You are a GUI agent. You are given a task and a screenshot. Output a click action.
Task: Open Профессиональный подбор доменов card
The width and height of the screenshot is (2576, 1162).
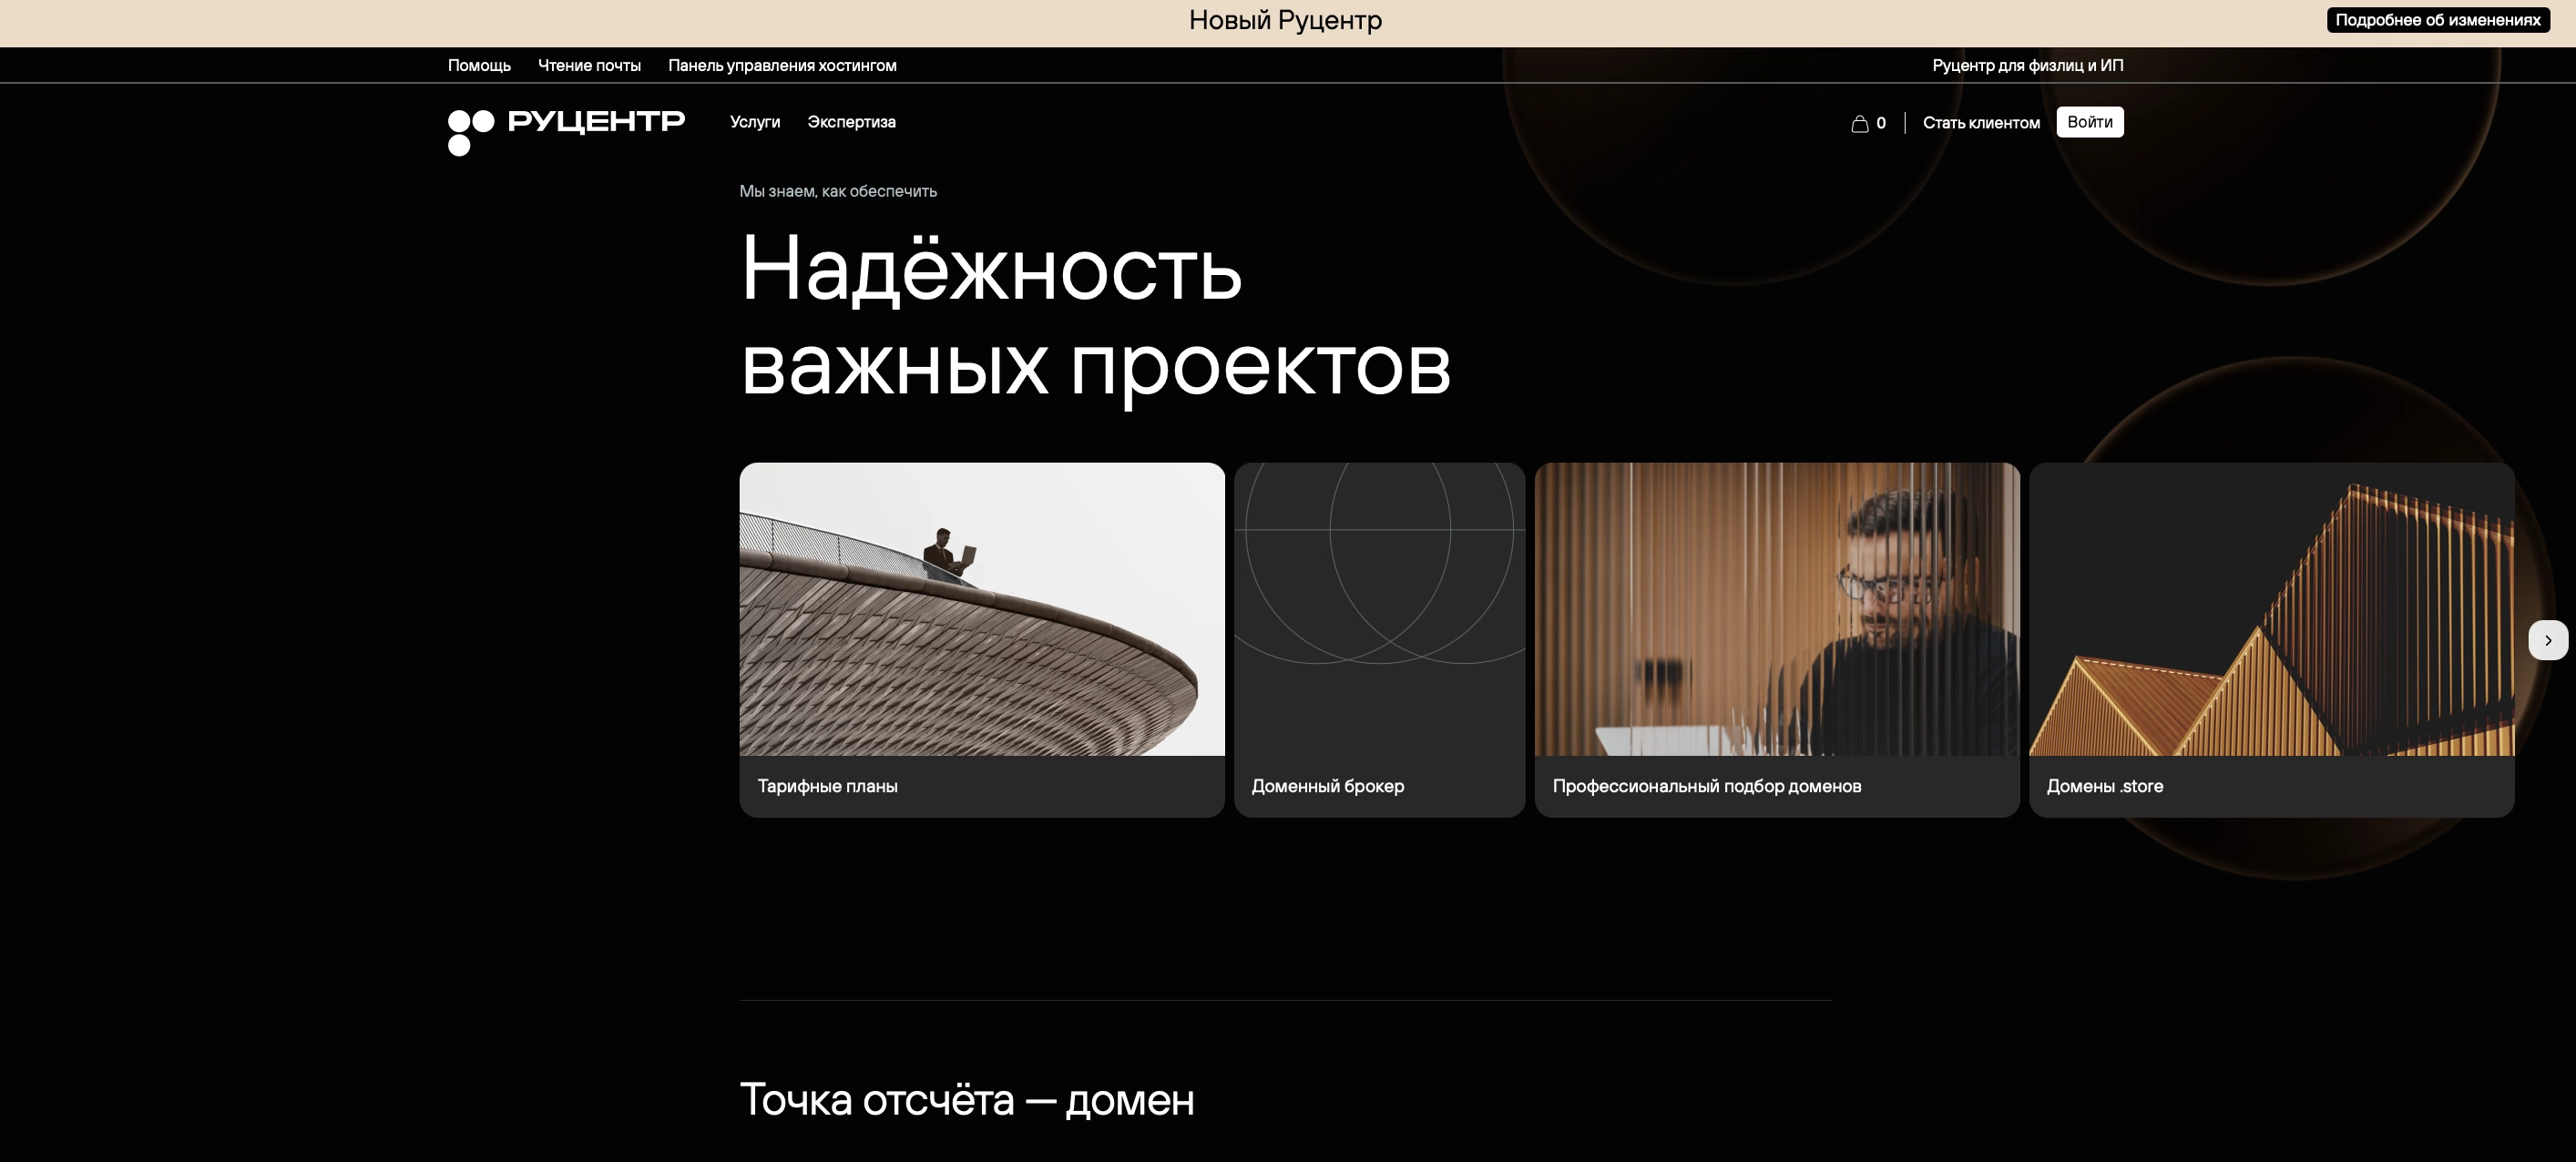[x=1777, y=641]
